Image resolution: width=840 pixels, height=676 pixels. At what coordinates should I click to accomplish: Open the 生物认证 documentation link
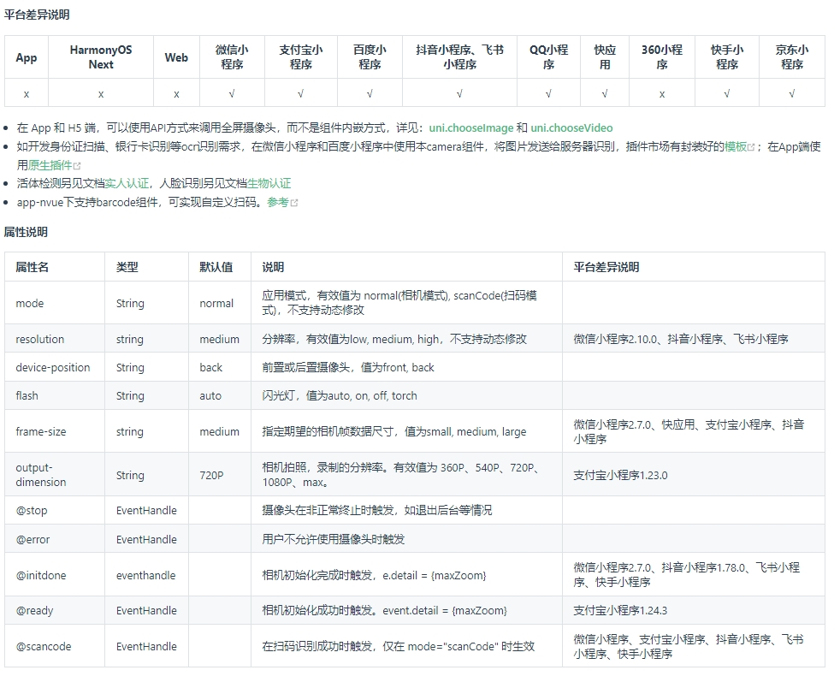click(x=269, y=183)
